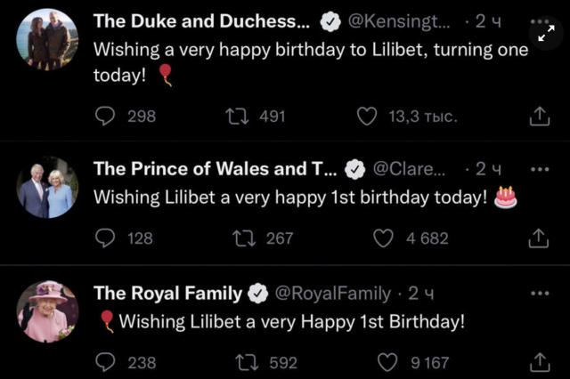Reply to The Royal Family tweet
The width and height of the screenshot is (570, 379).
click(x=105, y=362)
